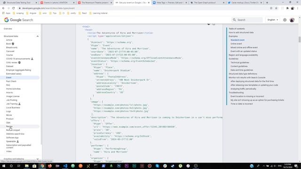The height and width of the screenshot is (169, 301).
Task: Switch to the Meta Tags tab
Action: [x=169, y=3]
